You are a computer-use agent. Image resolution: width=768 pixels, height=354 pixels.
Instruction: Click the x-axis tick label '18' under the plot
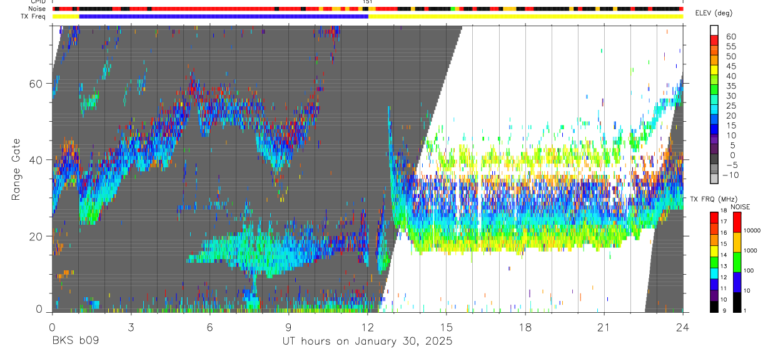coord(525,327)
